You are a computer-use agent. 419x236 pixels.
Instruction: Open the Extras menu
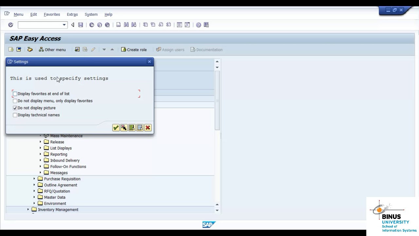(x=72, y=14)
